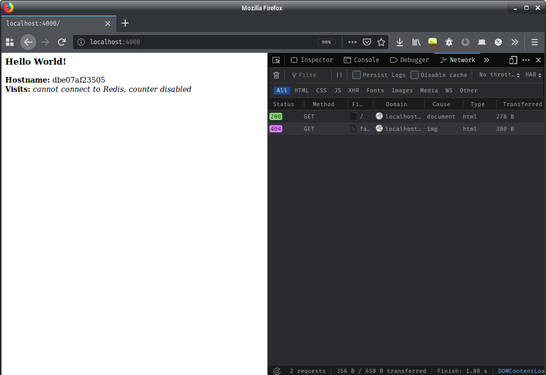
Task: Click the 'Finish: 1.88 s' status text
Action: (x=462, y=371)
